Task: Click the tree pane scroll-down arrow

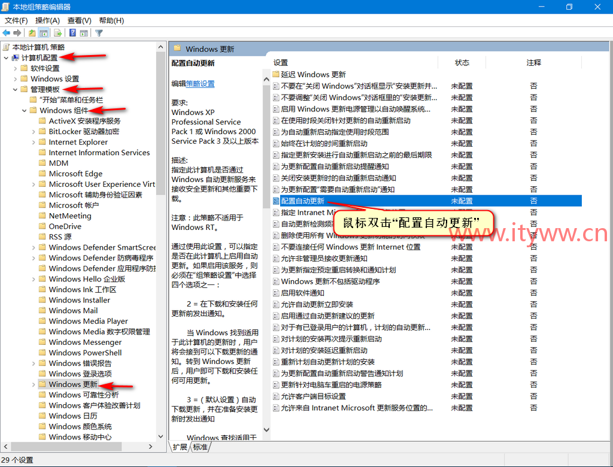Action: coord(160,436)
